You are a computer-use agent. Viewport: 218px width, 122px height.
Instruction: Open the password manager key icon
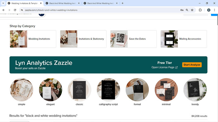tap(182, 10)
